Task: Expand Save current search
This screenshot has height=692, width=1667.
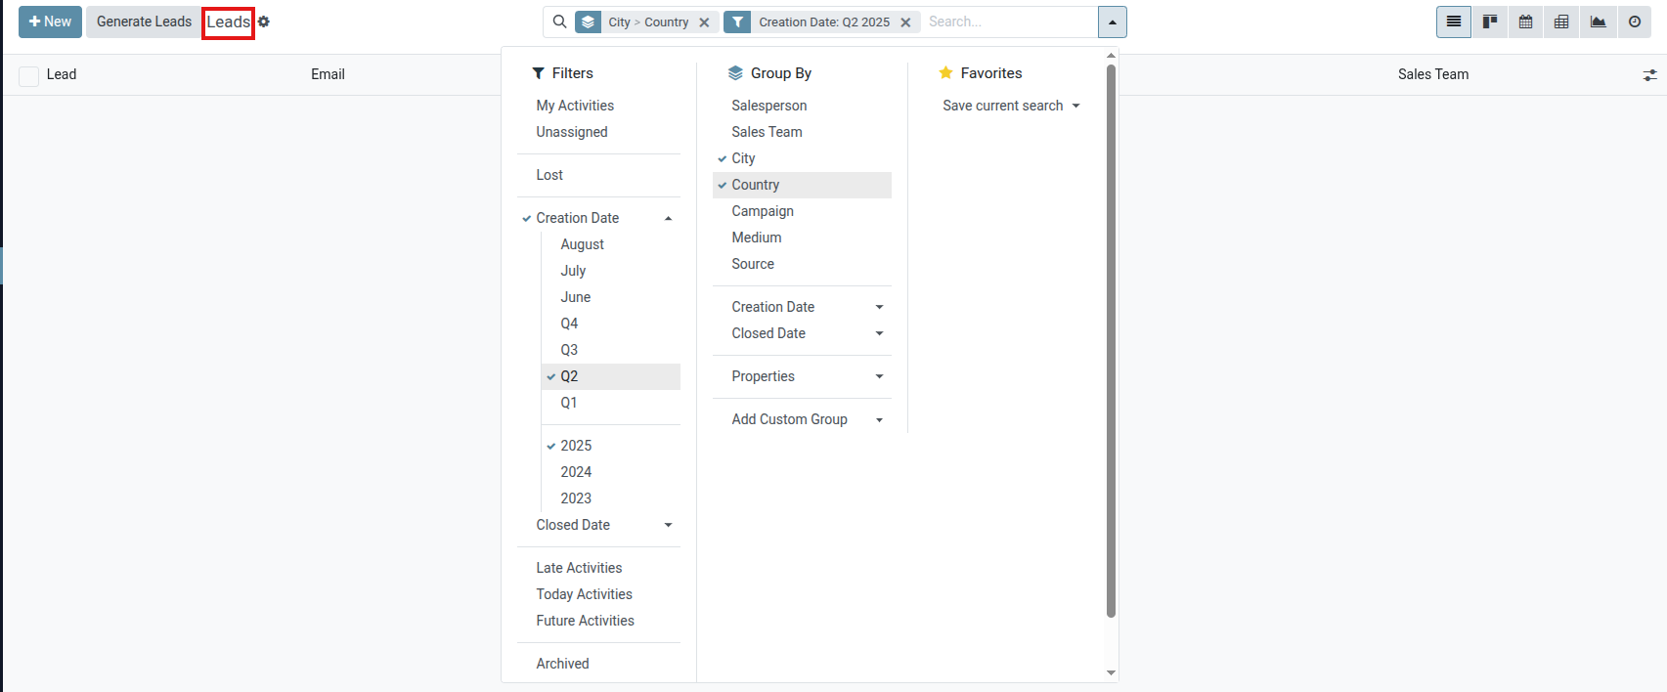Action: (1011, 106)
